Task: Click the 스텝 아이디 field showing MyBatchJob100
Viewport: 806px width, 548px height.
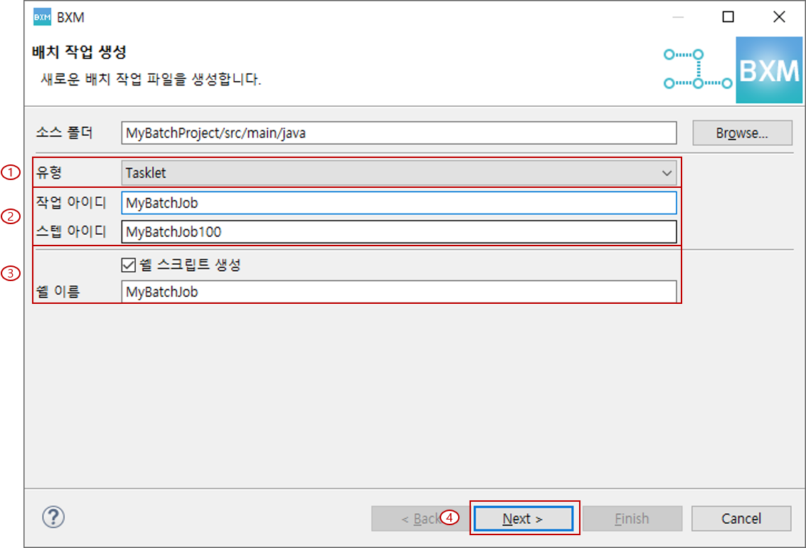Action: click(398, 231)
